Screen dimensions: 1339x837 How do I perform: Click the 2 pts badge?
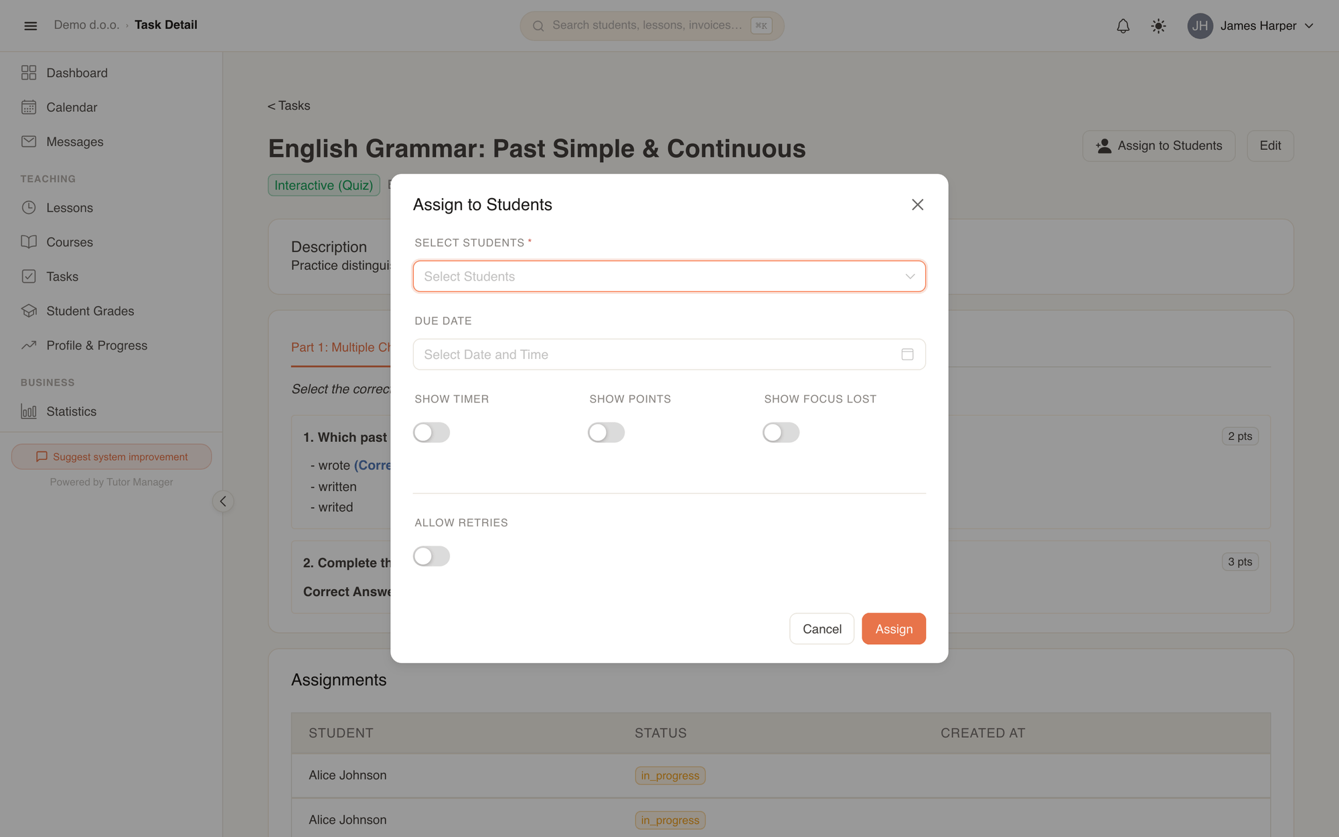(x=1240, y=437)
